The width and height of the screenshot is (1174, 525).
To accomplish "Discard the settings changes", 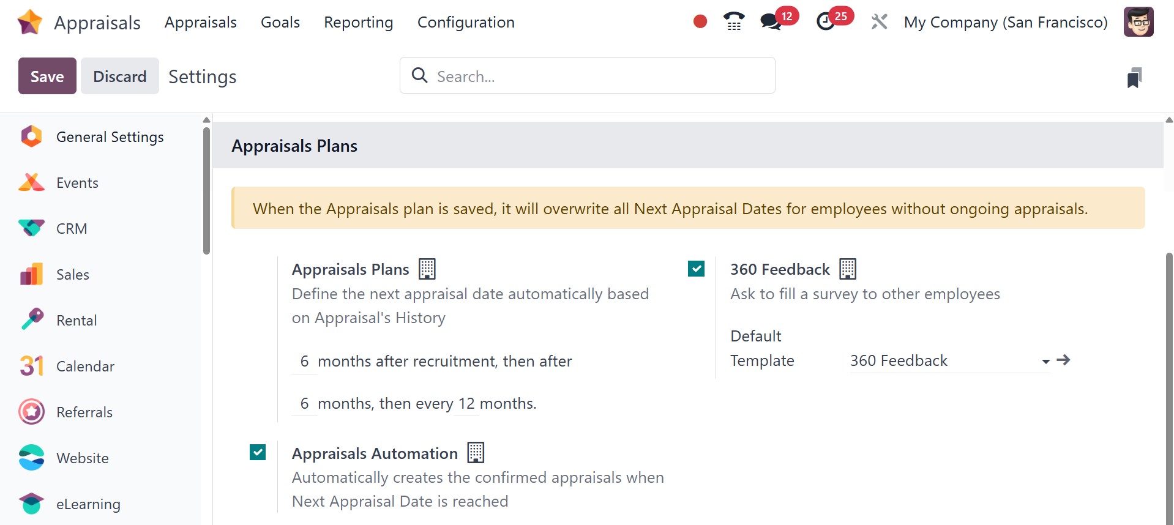I will point(119,76).
